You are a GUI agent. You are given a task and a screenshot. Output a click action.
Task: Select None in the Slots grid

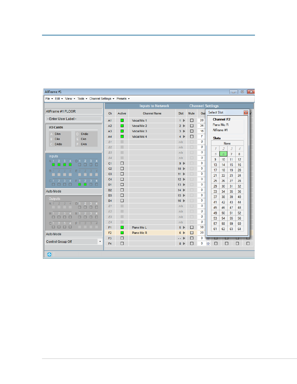click(x=227, y=143)
